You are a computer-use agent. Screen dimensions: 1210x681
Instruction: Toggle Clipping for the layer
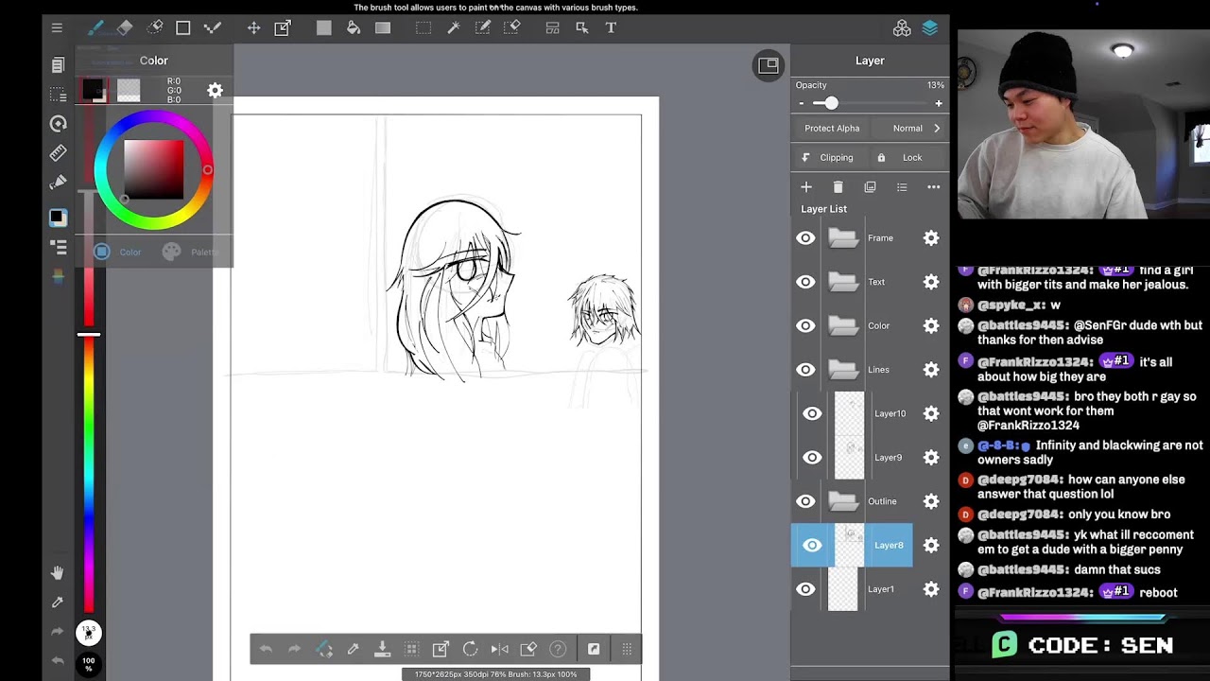click(827, 158)
